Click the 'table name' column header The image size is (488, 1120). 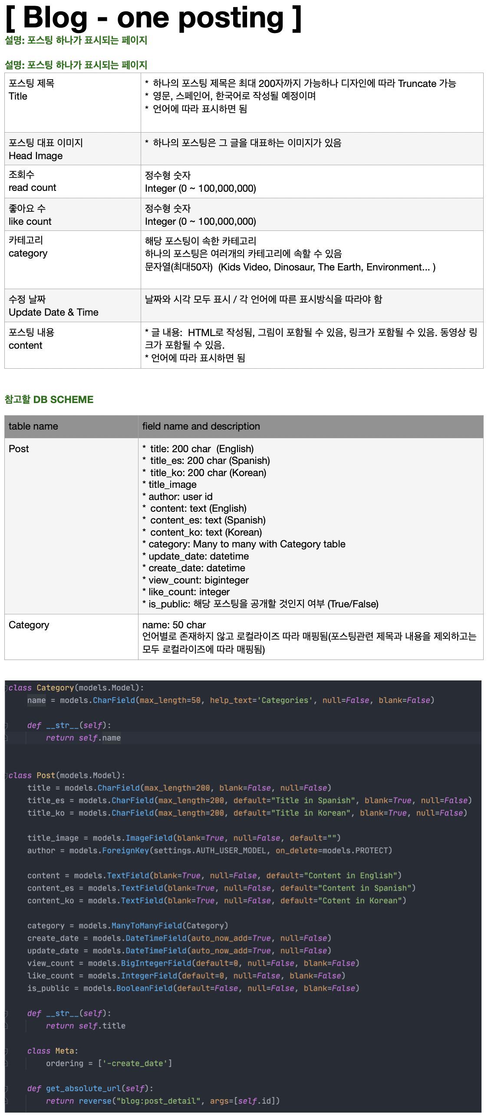click(x=71, y=427)
